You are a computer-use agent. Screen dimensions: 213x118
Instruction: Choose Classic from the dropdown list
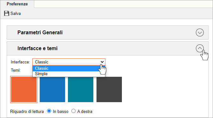(x=69, y=69)
